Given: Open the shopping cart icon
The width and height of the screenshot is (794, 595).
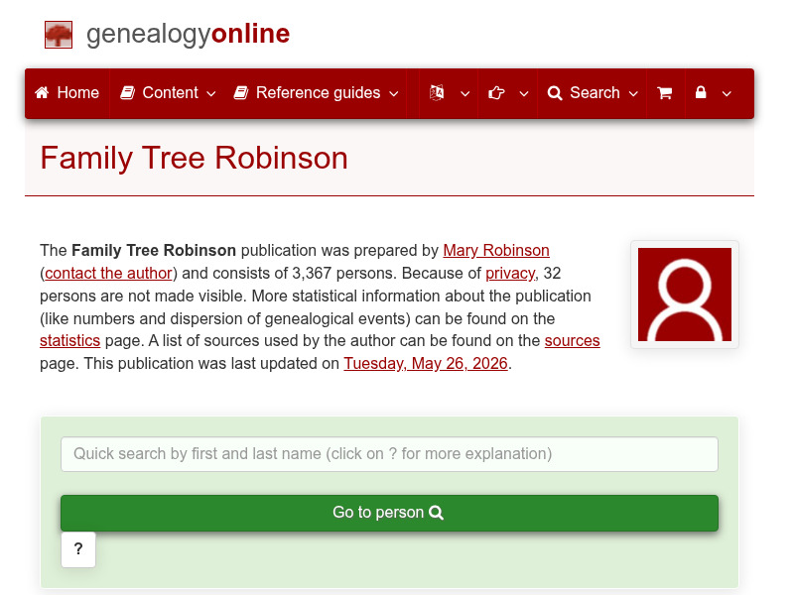Looking at the screenshot, I should click(x=664, y=93).
